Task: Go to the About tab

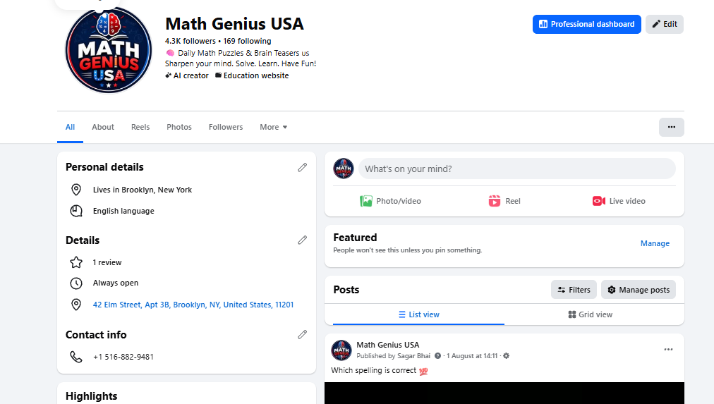Action: click(x=103, y=127)
